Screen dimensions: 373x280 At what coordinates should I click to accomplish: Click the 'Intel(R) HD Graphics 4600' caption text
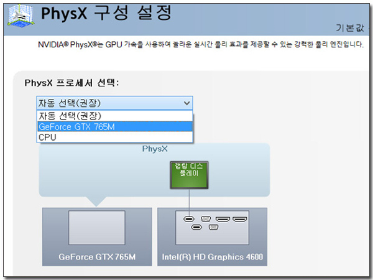point(213,256)
